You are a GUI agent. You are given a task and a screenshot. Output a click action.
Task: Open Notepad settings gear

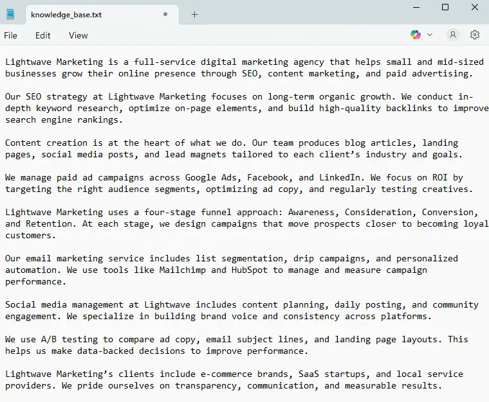(x=475, y=35)
